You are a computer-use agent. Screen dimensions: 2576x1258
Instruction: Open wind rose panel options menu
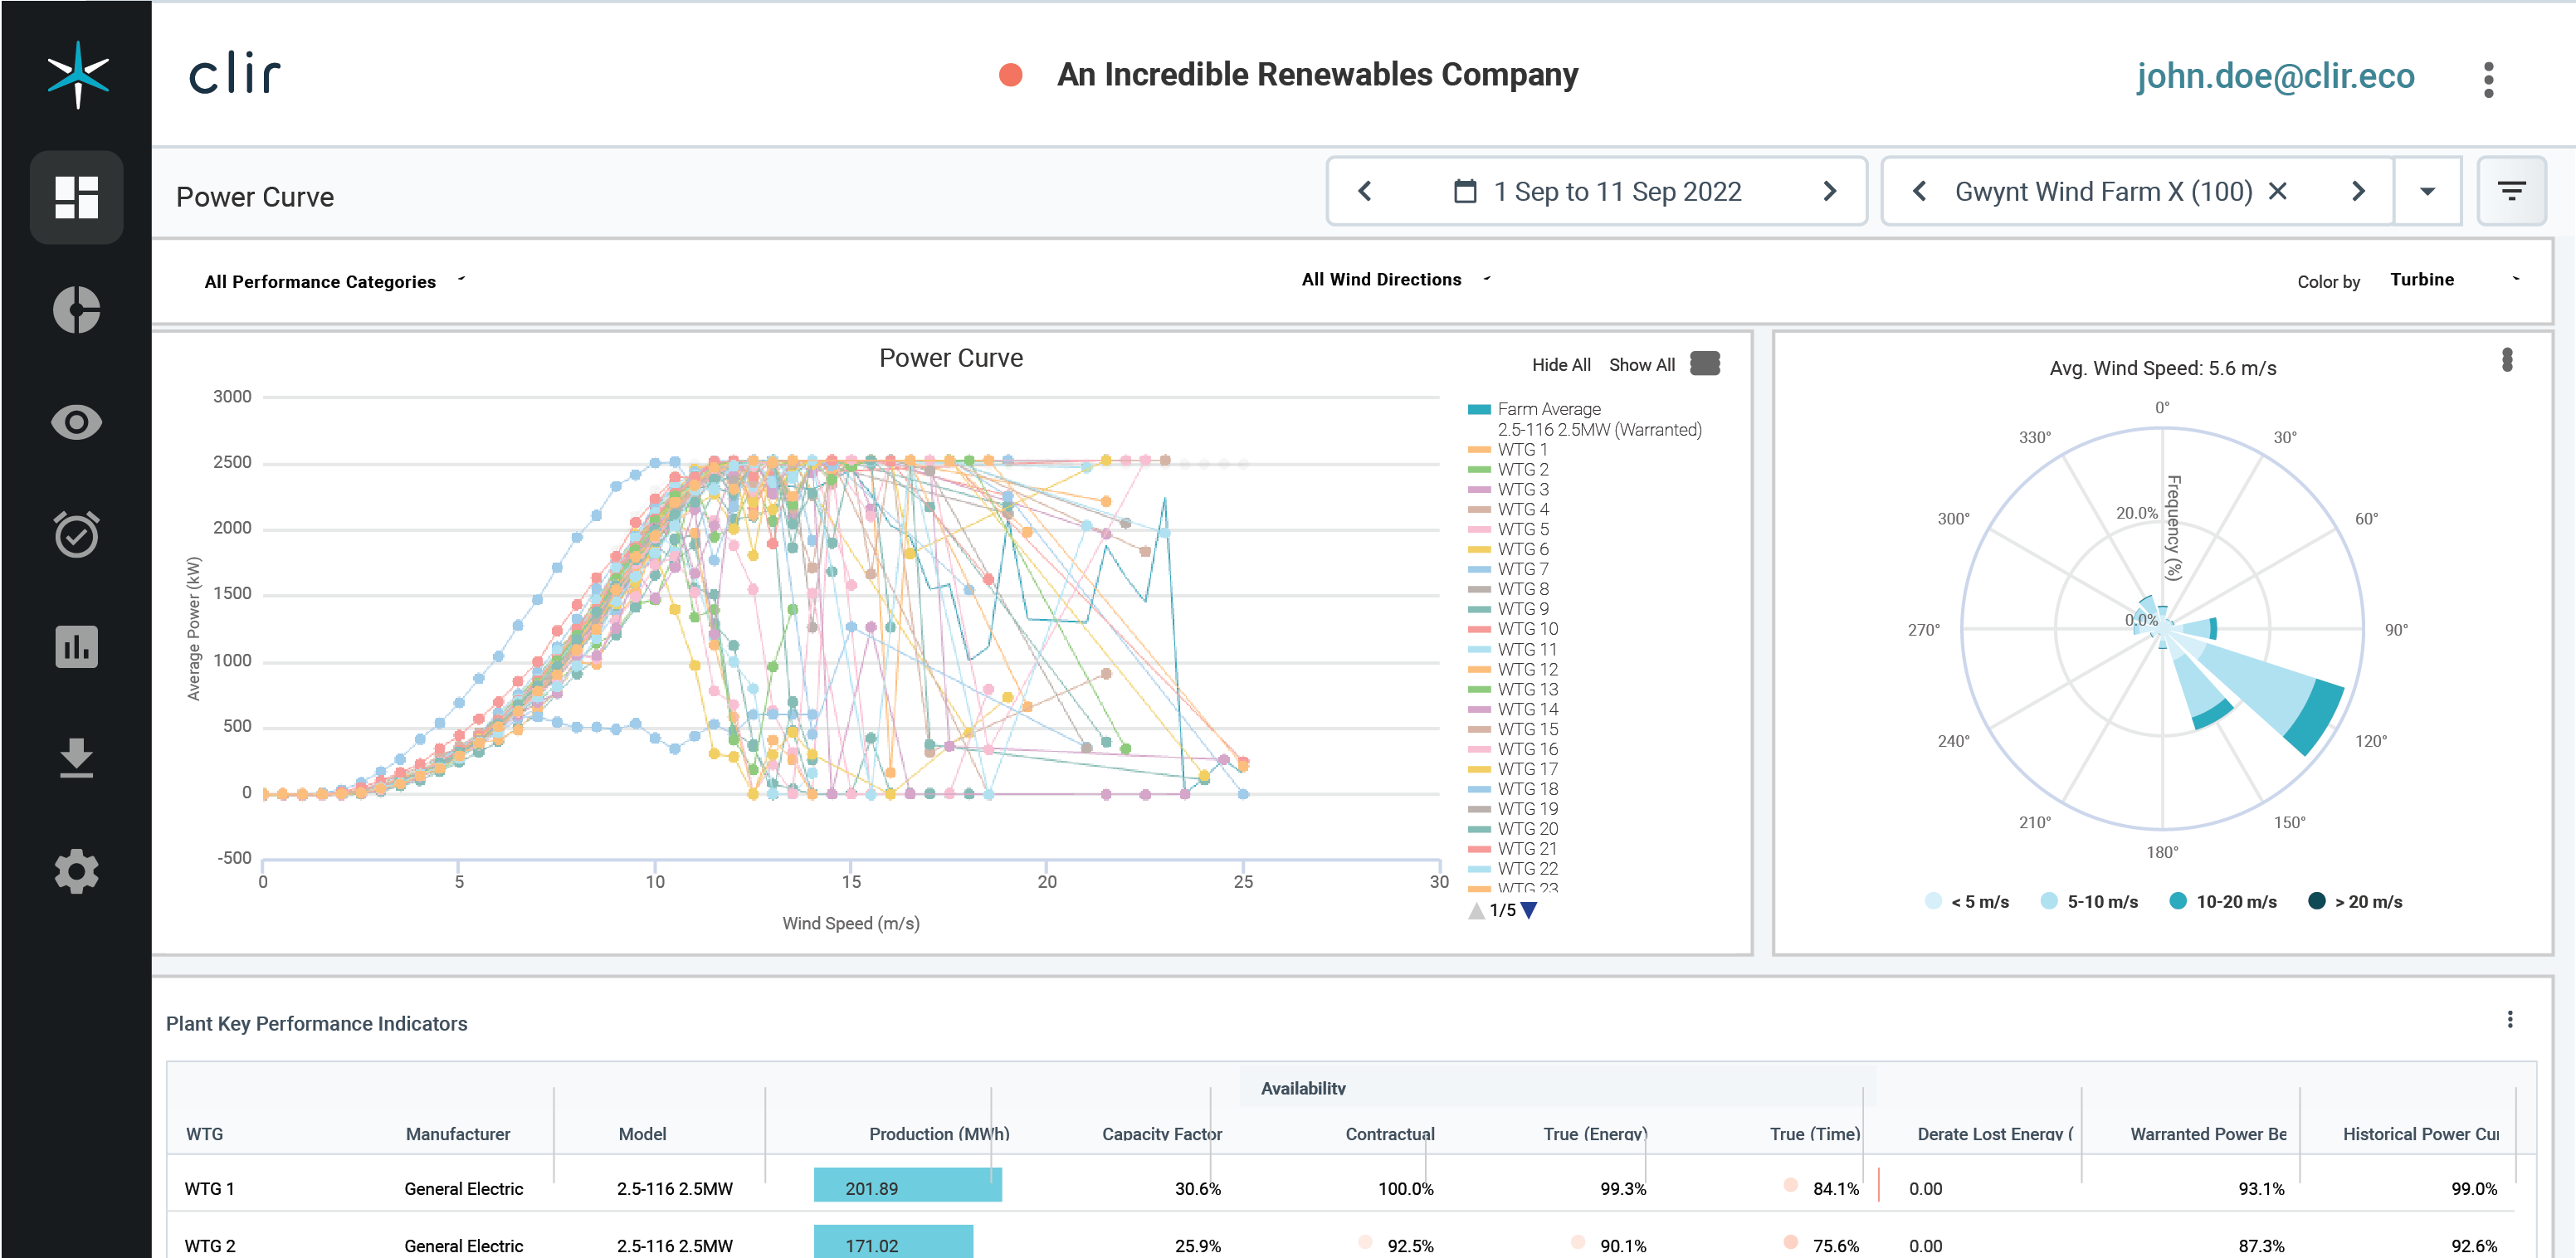click(x=2507, y=360)
